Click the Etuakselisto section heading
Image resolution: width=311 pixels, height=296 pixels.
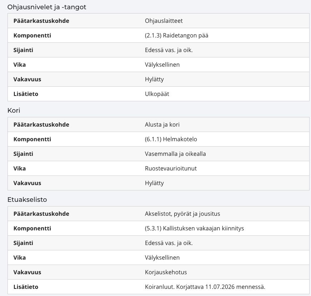27,200
